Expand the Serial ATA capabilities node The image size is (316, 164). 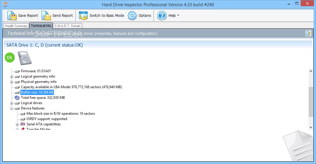[17, 124]
